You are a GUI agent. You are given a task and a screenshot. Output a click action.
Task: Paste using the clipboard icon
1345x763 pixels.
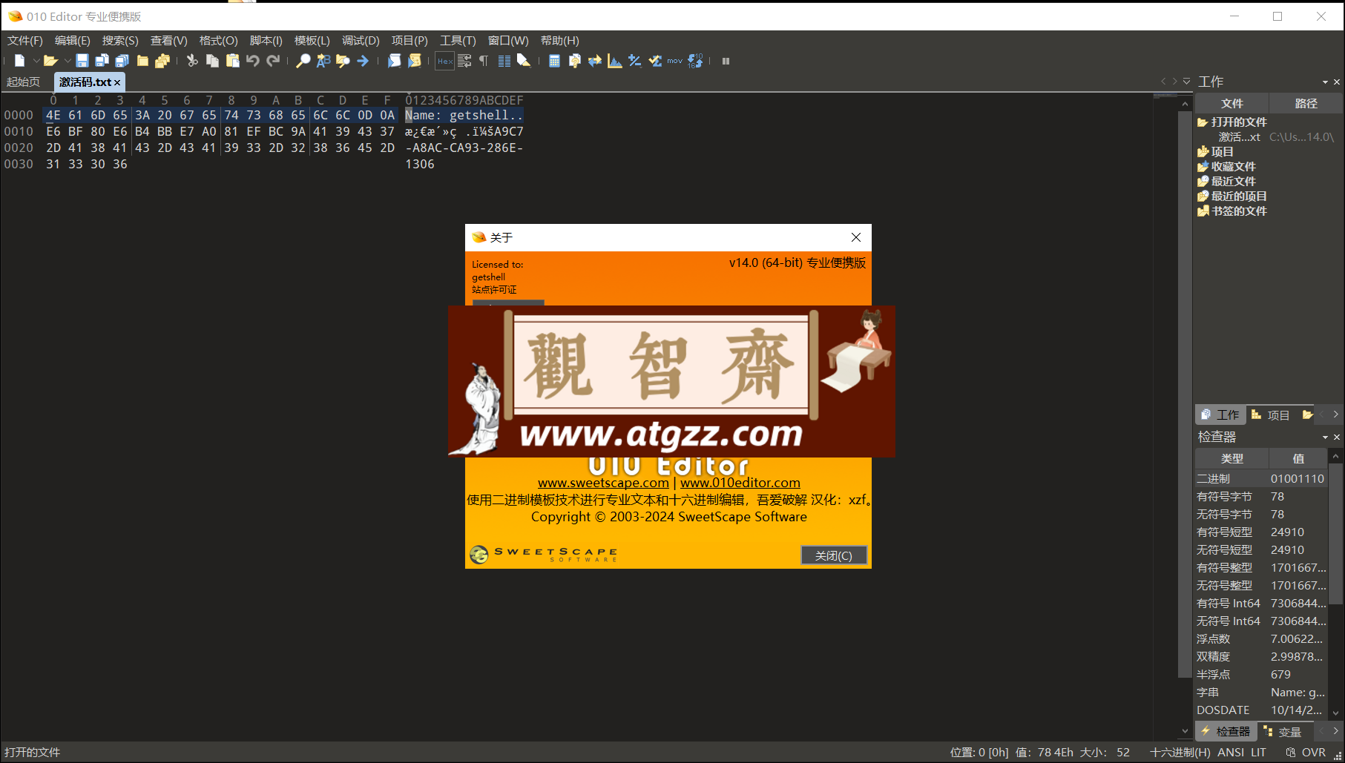point(232,61)
